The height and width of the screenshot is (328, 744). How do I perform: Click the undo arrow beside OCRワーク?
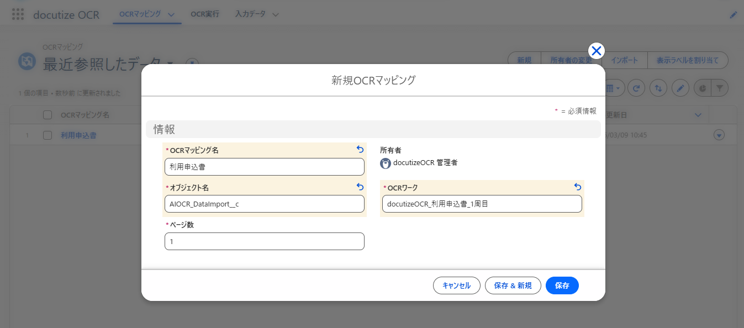[x=577, y=187]
